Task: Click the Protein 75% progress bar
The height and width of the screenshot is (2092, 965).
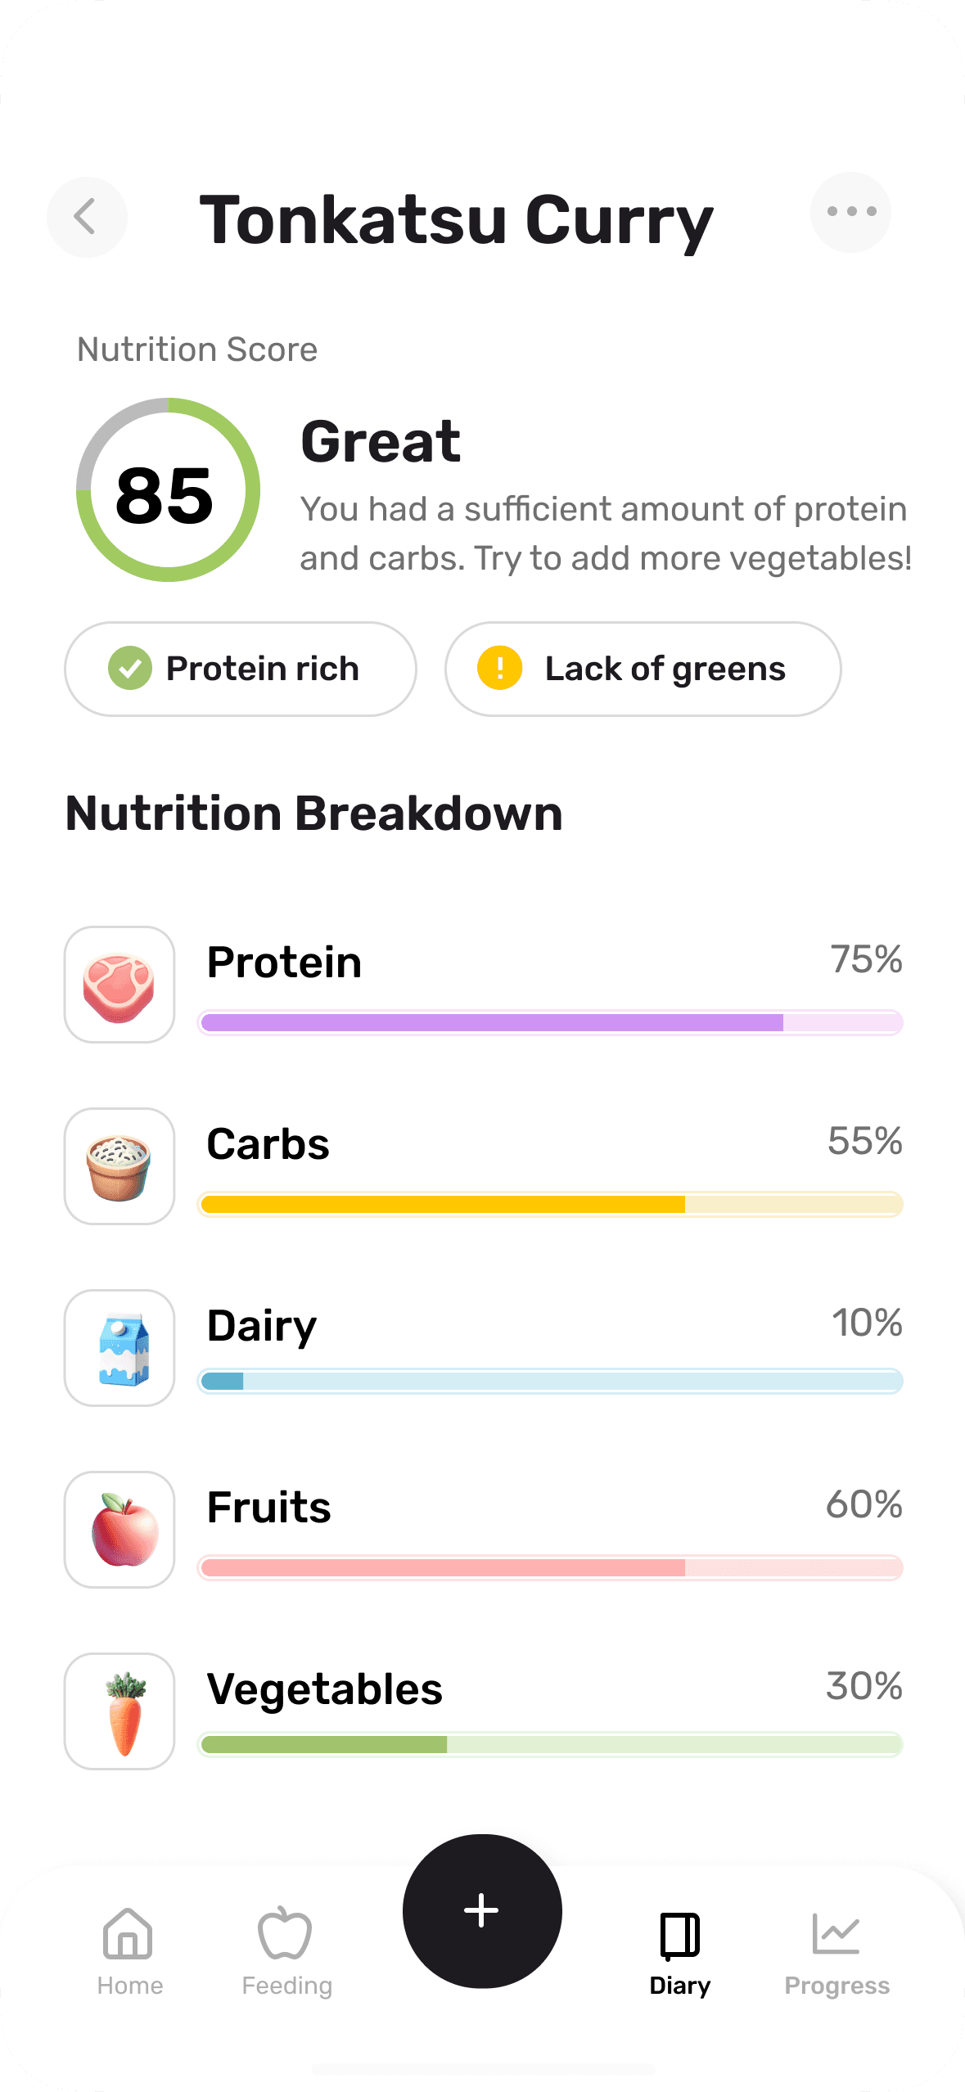Action: 550,1022
